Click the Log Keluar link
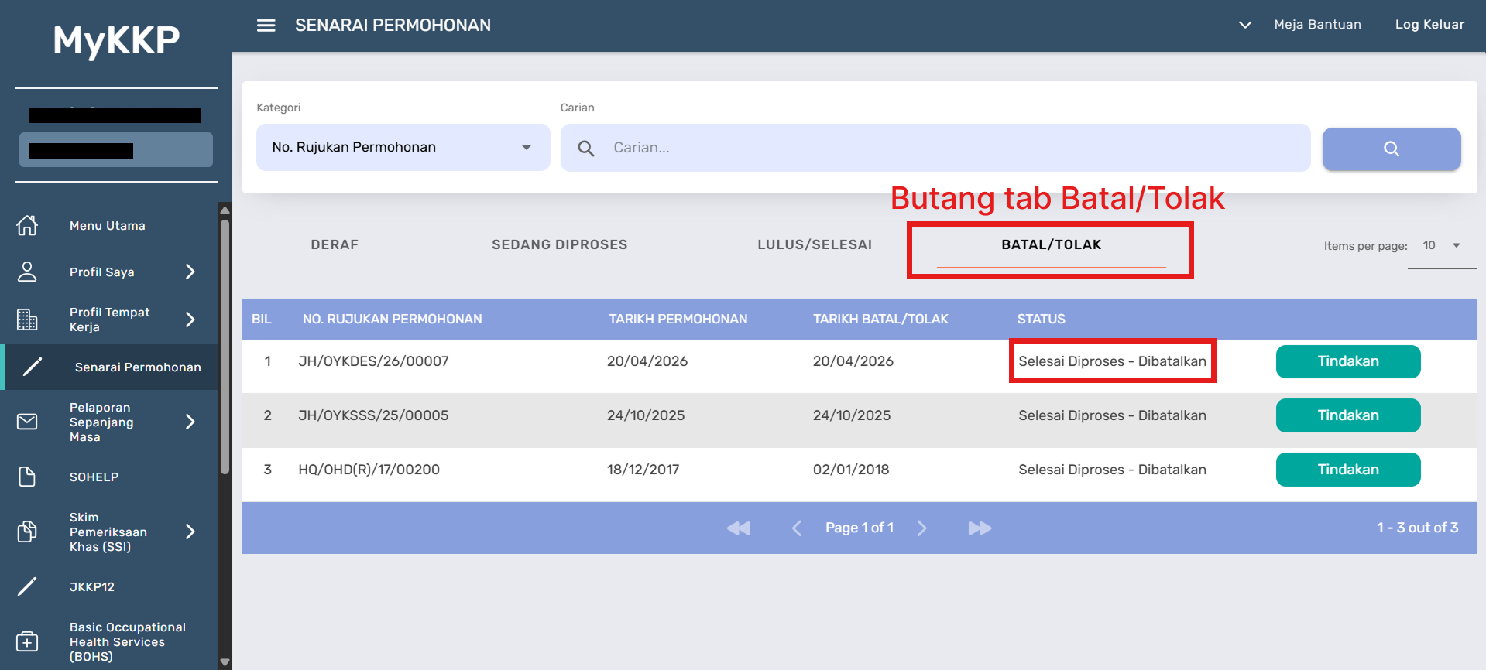 click(1429, 25)
